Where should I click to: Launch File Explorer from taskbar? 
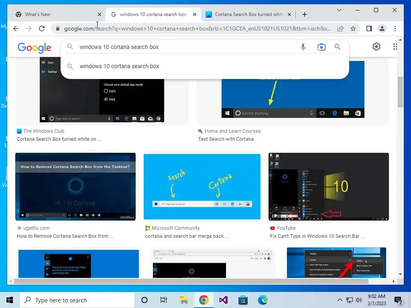[184, 300]
